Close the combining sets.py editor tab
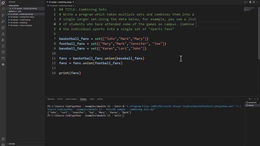The image size is (260, 146). click(x=73, y=2)
